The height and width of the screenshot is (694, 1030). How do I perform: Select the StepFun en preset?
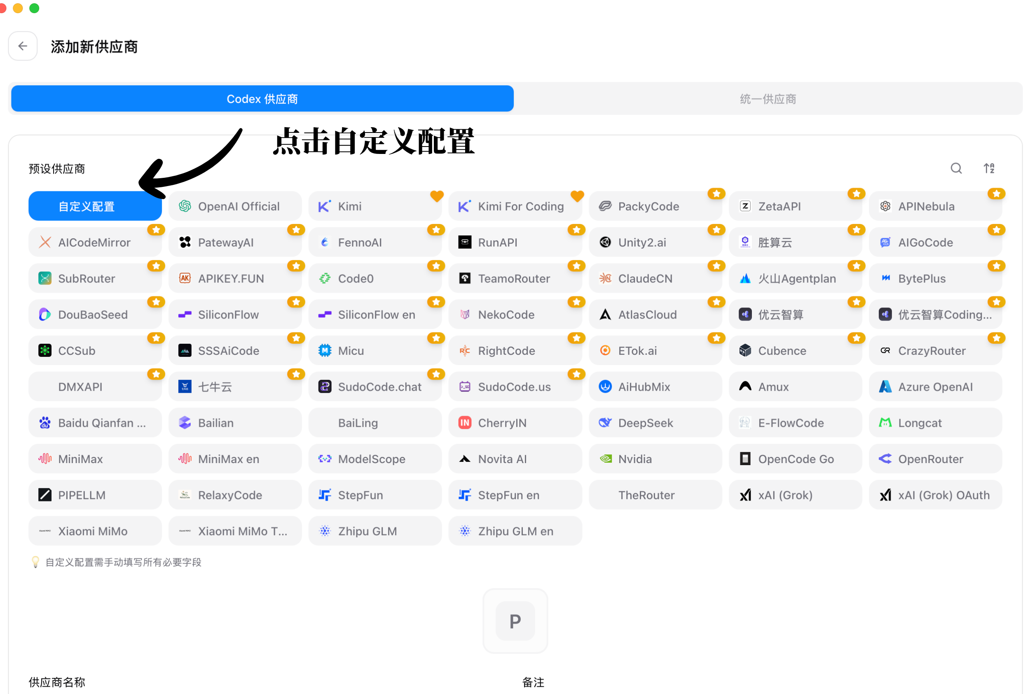tap(515, 495)
